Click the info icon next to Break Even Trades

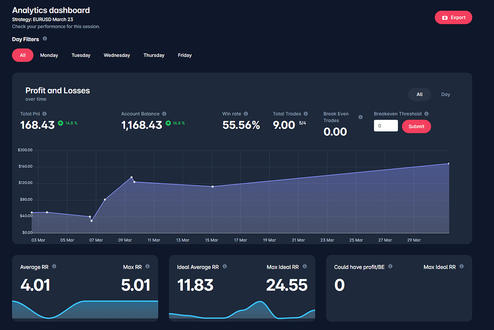pos(361,117)
